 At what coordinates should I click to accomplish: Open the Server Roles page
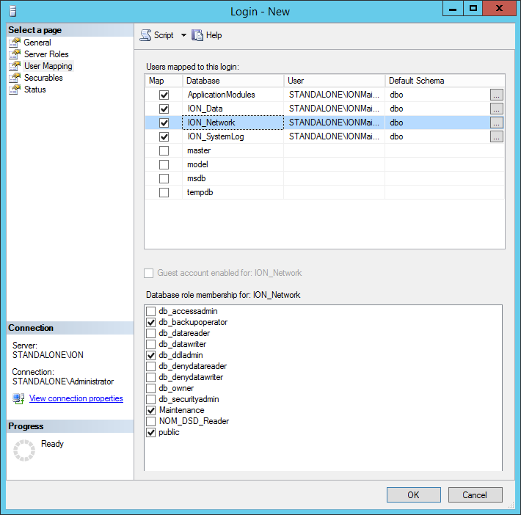46,54
